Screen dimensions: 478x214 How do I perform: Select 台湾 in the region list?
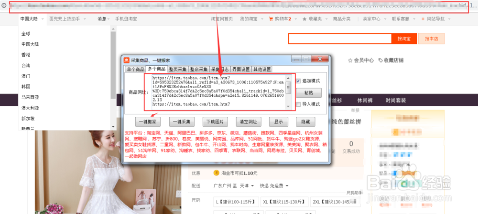pos(26,66)
